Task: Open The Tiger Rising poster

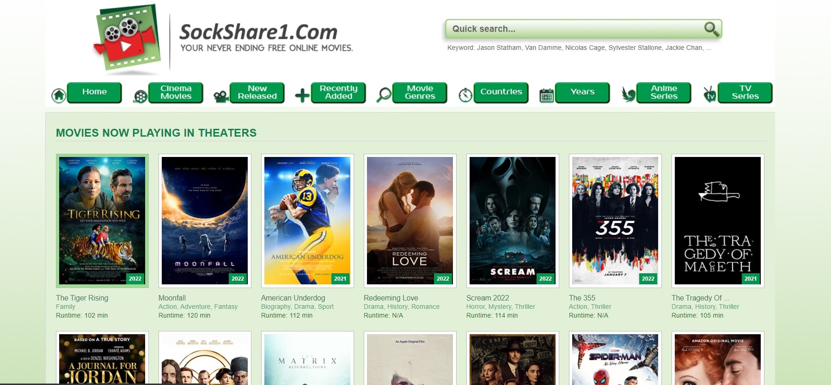Action: click(102, 221)
